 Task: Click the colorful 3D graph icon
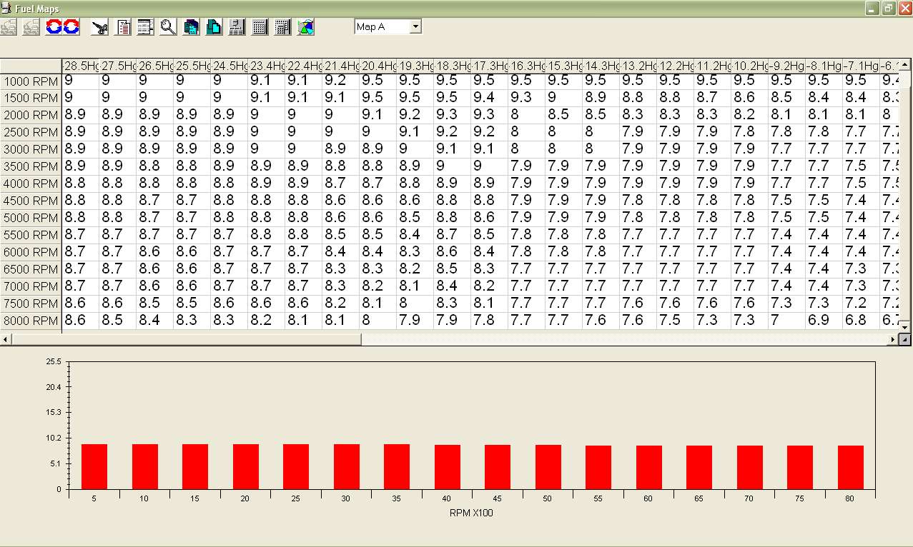click(x=305, y=27)
